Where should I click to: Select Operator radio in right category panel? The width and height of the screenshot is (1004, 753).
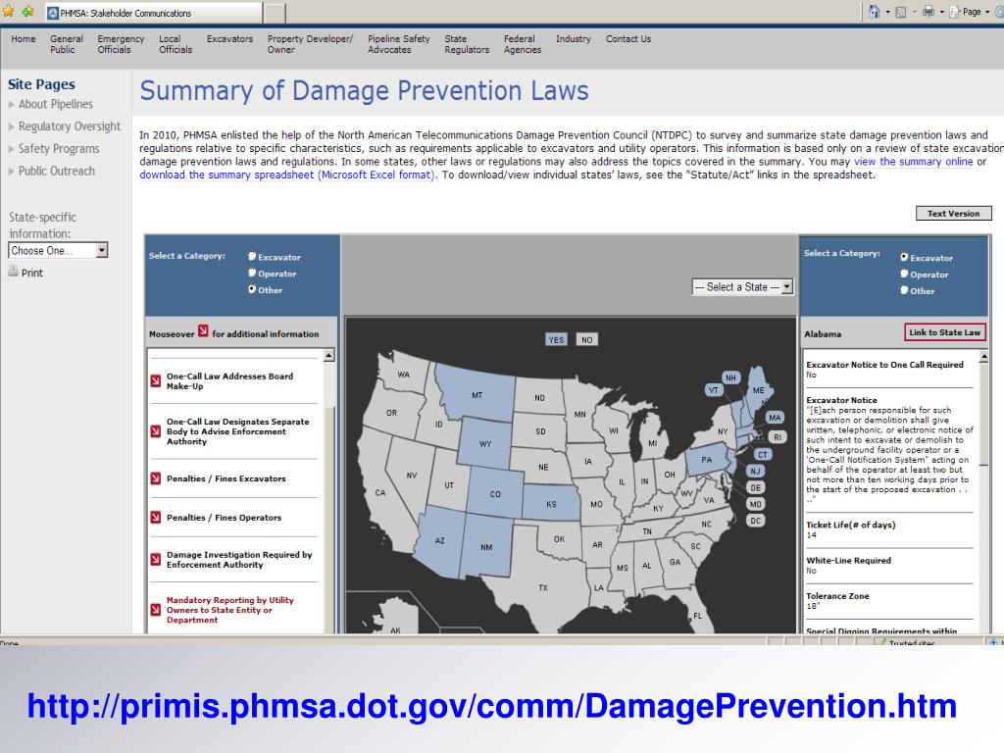pyautogui.click(x=904, y=274)
